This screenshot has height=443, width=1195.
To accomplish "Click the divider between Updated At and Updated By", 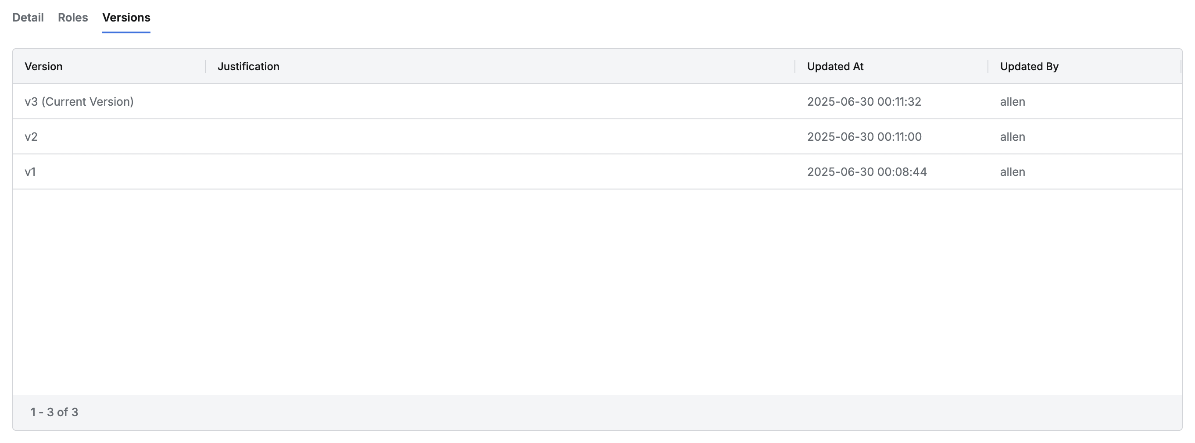I will coord(988,66).
